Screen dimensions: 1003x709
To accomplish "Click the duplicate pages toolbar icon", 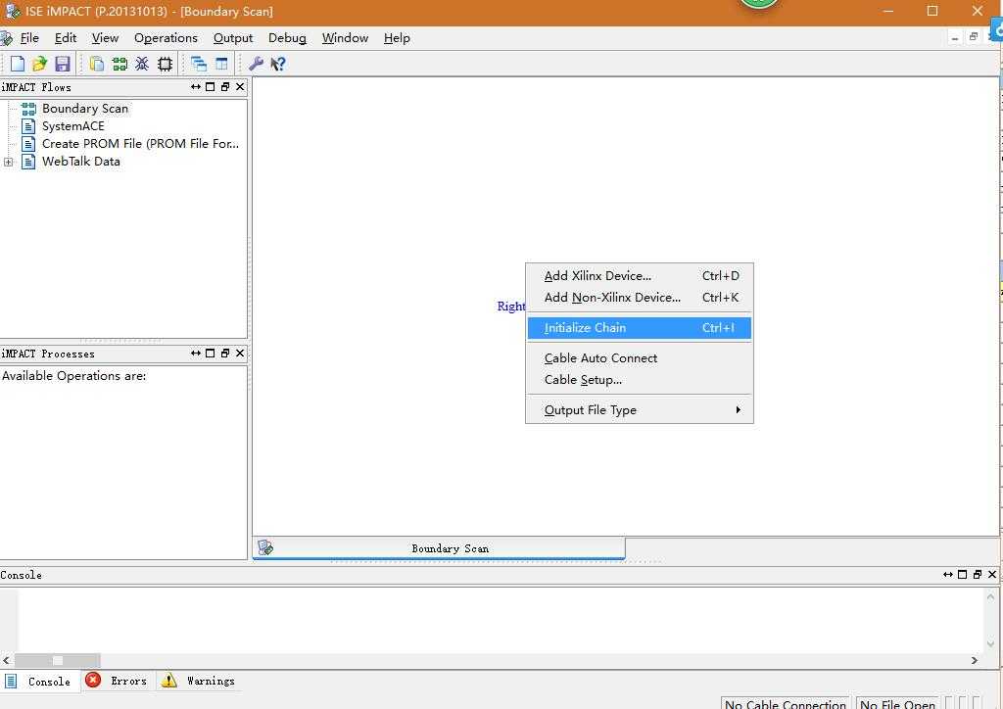I will point(97,64).
